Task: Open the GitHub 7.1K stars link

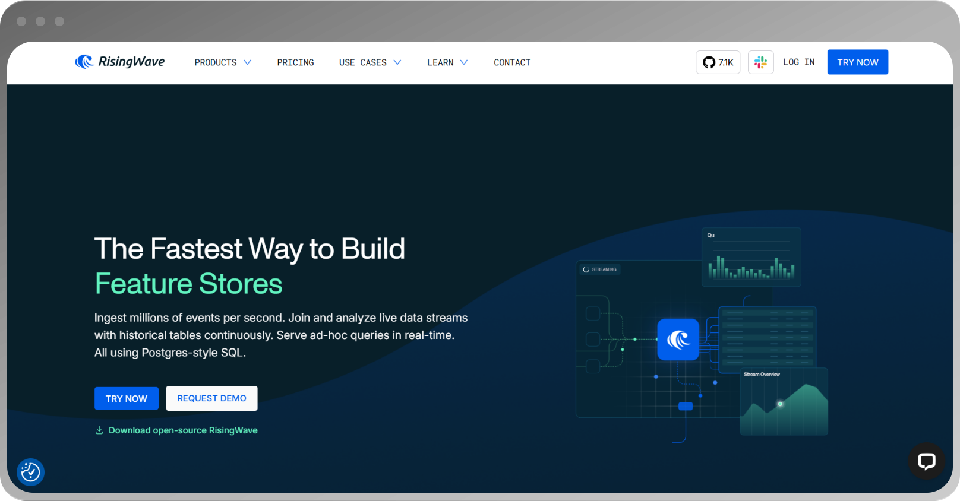Action: [718, 62]
